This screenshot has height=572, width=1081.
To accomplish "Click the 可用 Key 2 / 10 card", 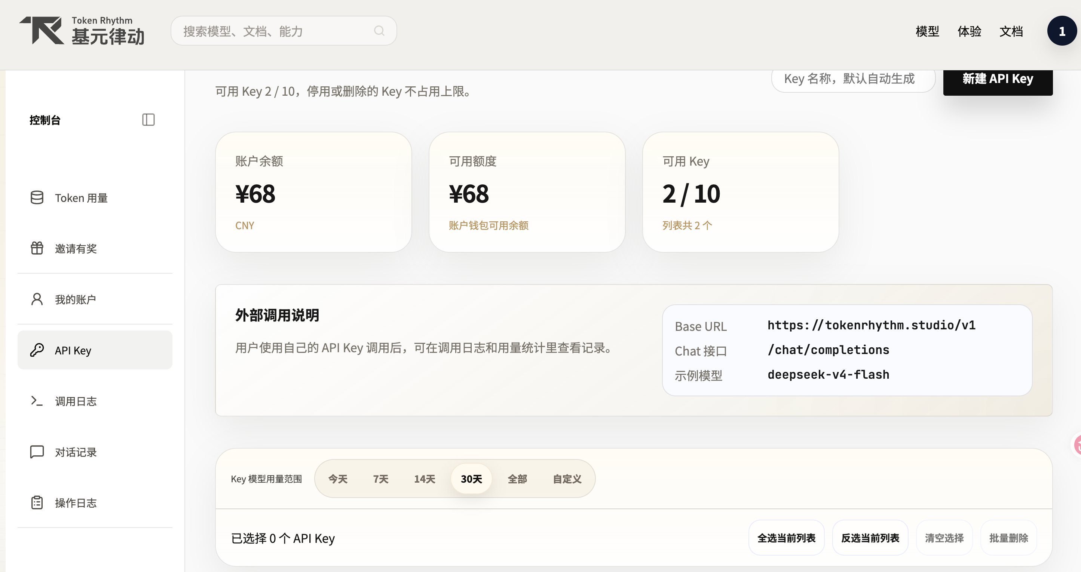I will pos(741,192).
